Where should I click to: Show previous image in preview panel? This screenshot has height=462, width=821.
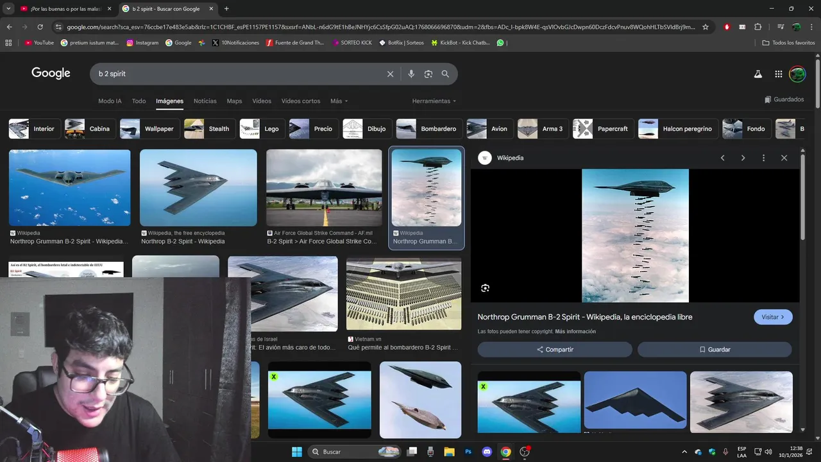(x=722, y=158)
